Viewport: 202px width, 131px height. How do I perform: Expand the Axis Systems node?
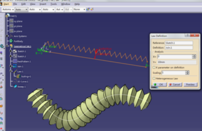(7, 36)
